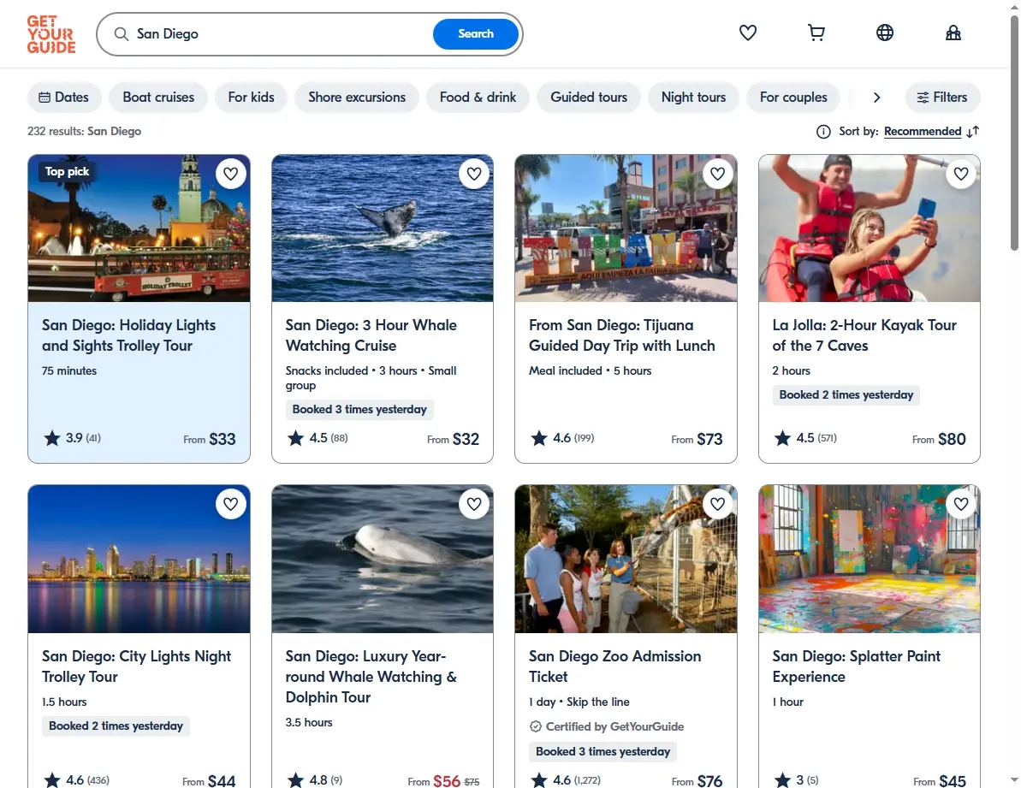
Task: Click the magnifier icon in search box
Action: (x=122, y=34)
